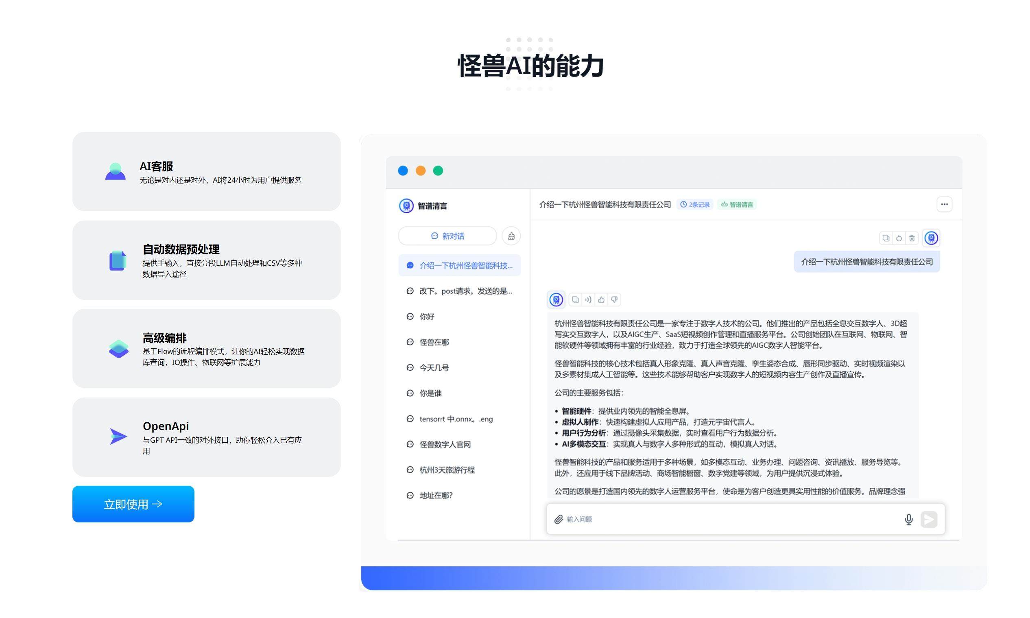Viewport: 1030px width, 618px height.
Task: Open the 今天几号 conversation
Action: click(x=460, y=367)
